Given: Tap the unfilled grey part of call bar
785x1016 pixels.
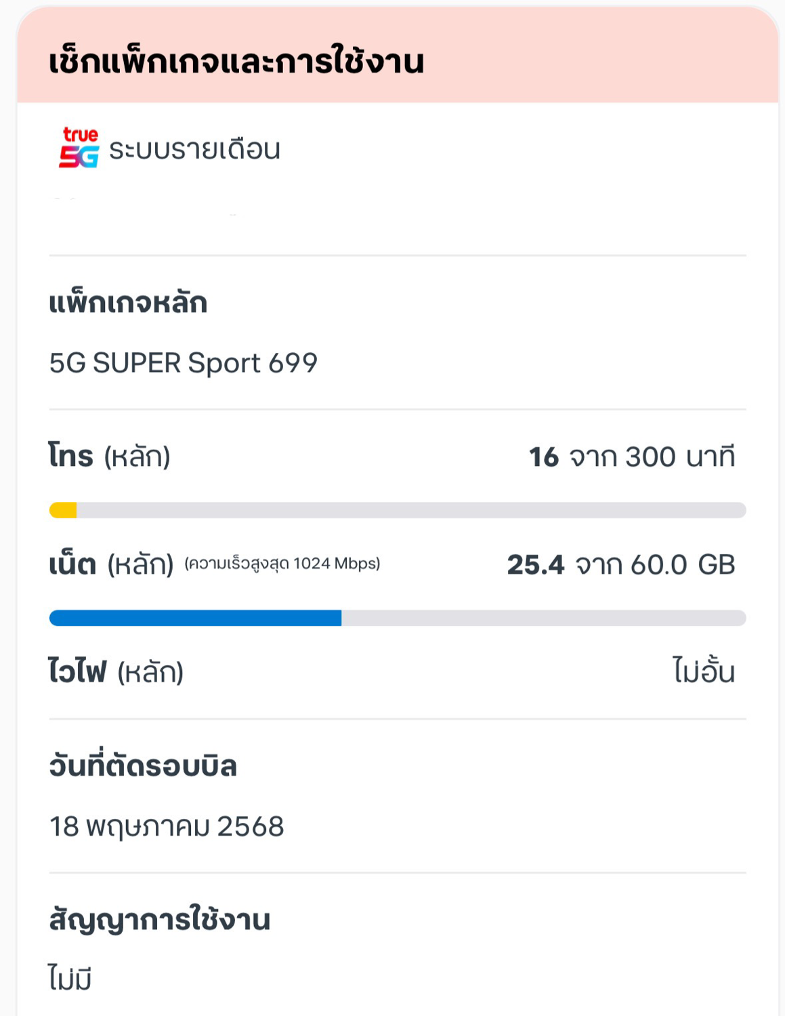Looking at the screenshot, I should (411, 510).
